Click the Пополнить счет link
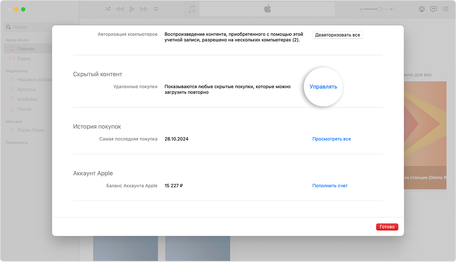 tap(330, 186)
